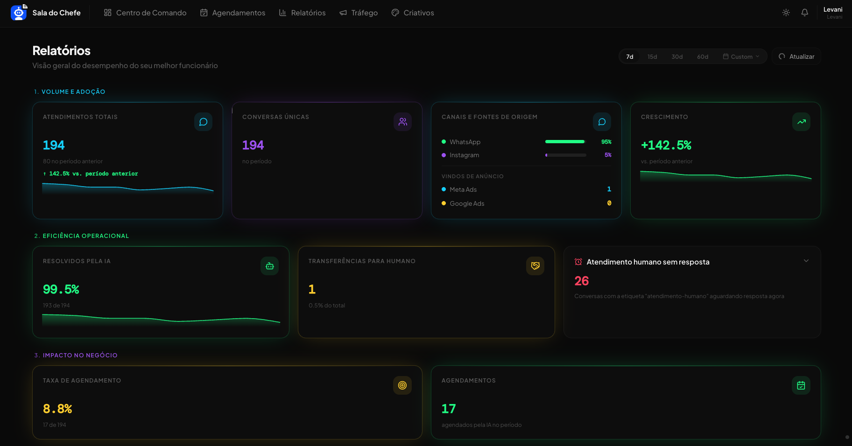The width and height of the screenshot is (852, 446).
Task: Expand the Atendimento humano sem resposta panel
Action: pyautogui.click(x=806, y=261)
